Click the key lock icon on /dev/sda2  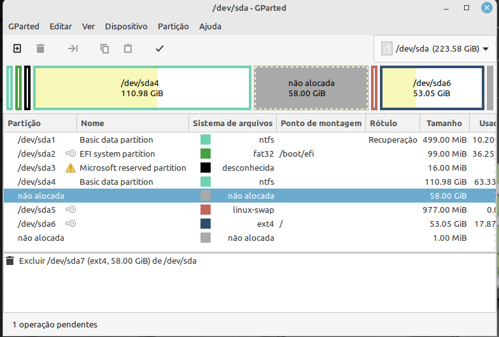(71, 154)
